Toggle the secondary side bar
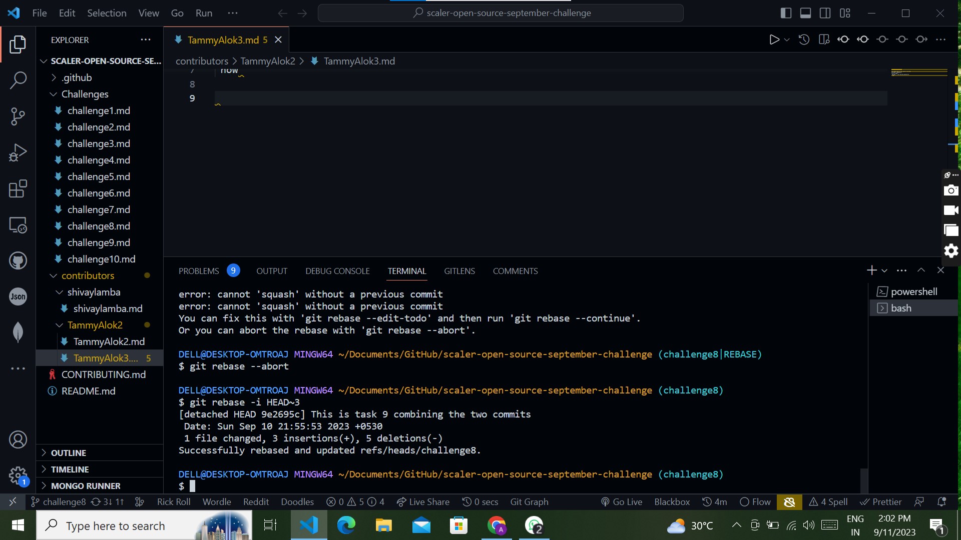This screenshot has width=961, height=540. 825,13
